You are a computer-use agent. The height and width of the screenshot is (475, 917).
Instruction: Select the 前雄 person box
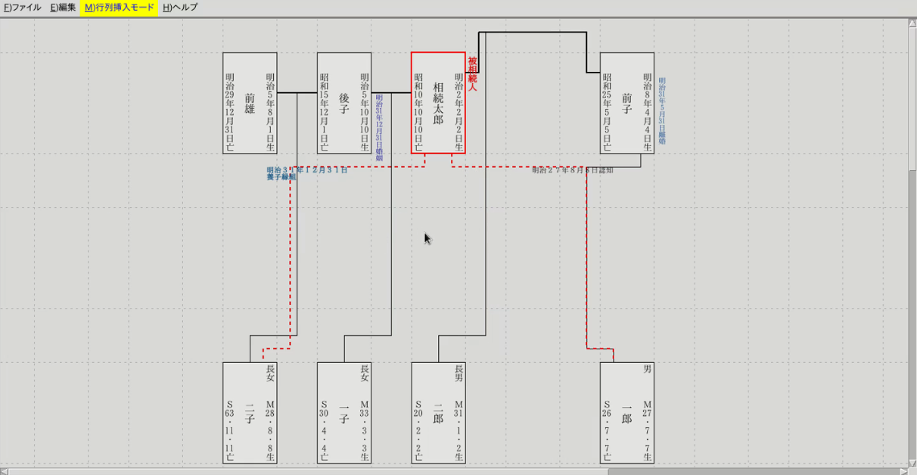tap(250, 103)
